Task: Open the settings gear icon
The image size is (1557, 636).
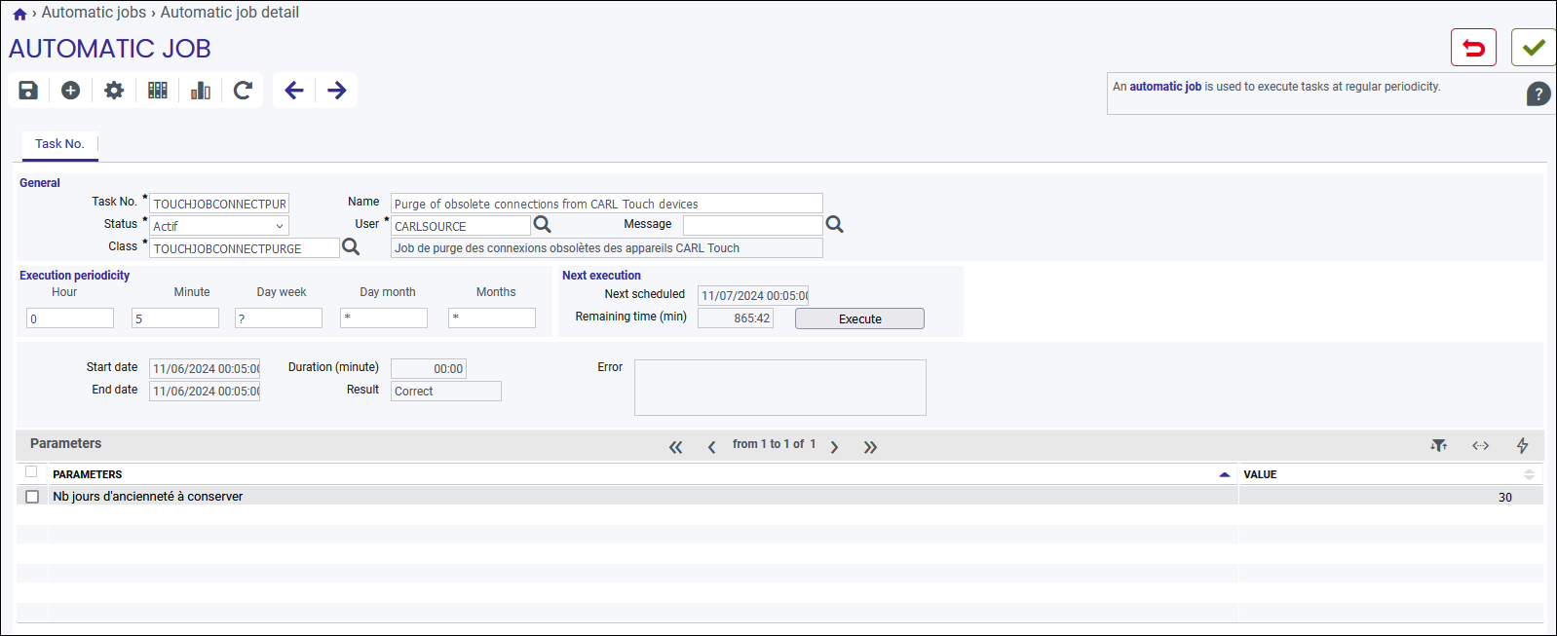Action: 114,91
